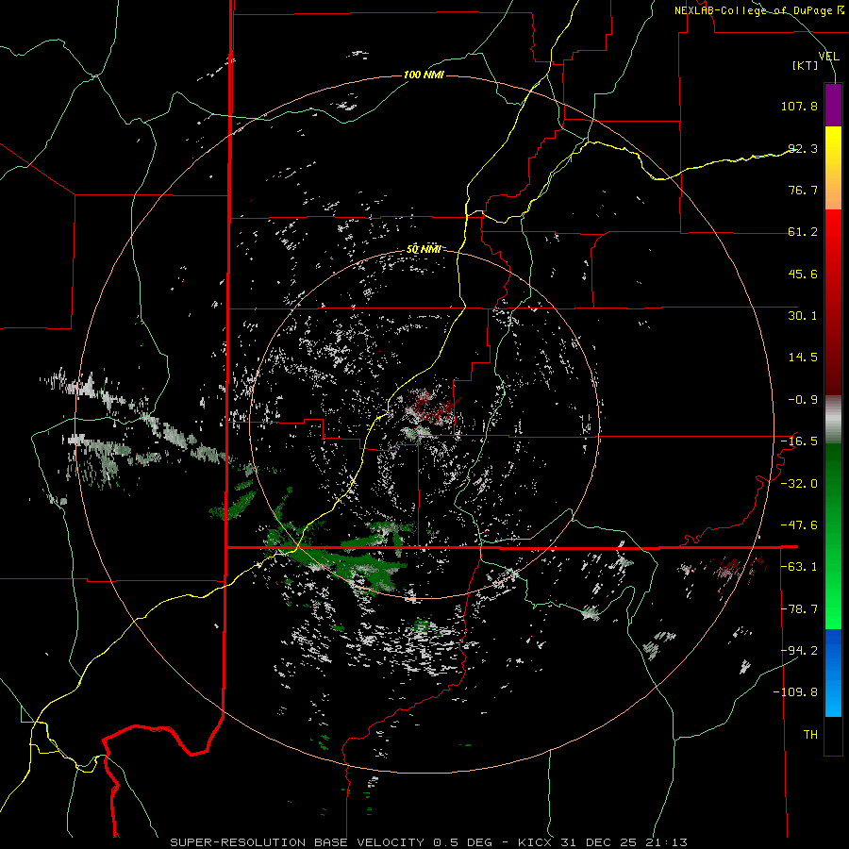Screen dimensions: 849x849
Task: Select the VEL legend heading
Action: (828, 57)
